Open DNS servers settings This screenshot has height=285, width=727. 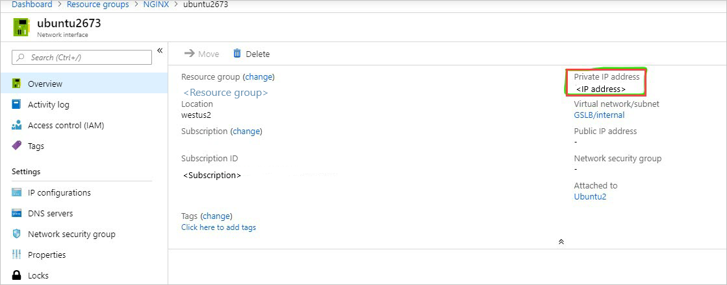click(x=84, y=213)
